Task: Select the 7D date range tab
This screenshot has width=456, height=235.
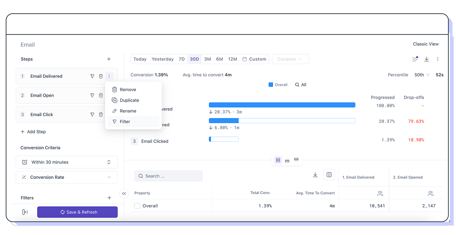Action: pyautogui.click(x=182, y=59)
